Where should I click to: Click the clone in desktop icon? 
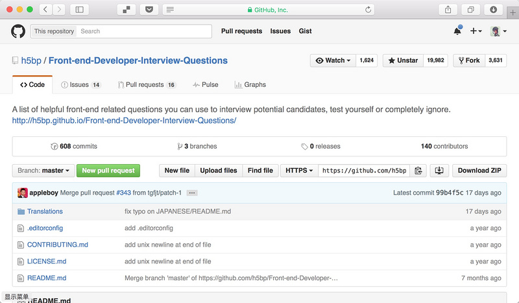pos(439,171)
